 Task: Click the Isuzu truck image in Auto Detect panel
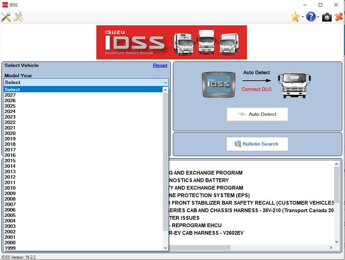tap(294, 85)
